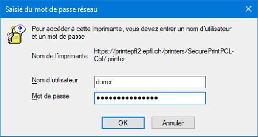Close the network password dialog with X

pos(248,9)
